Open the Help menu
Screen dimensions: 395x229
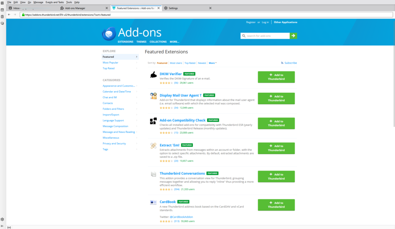[77, 2]
